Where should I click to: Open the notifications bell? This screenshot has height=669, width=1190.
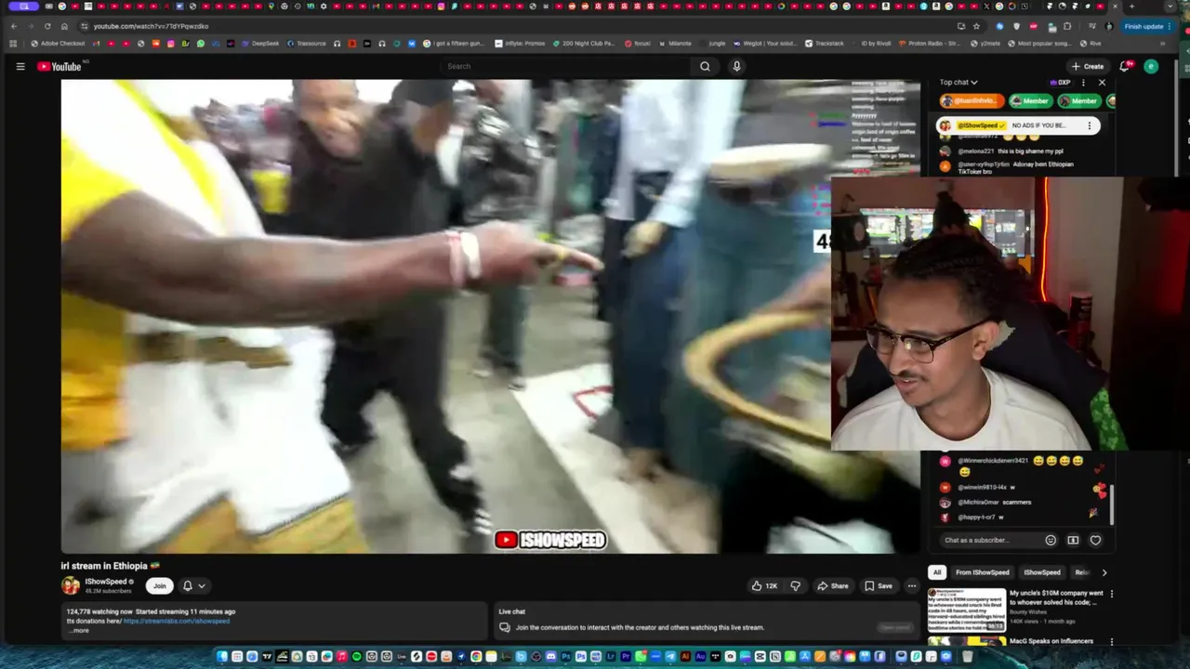click(1125, 66)
